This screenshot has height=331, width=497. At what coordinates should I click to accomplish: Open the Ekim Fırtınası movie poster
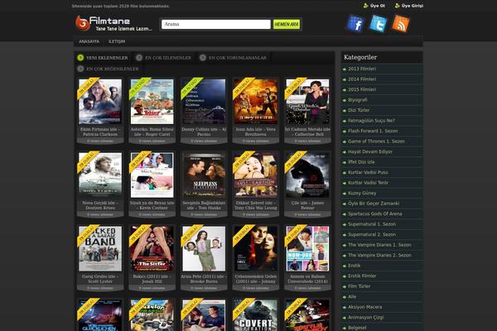pyautogui.click(x=100, y=101)
